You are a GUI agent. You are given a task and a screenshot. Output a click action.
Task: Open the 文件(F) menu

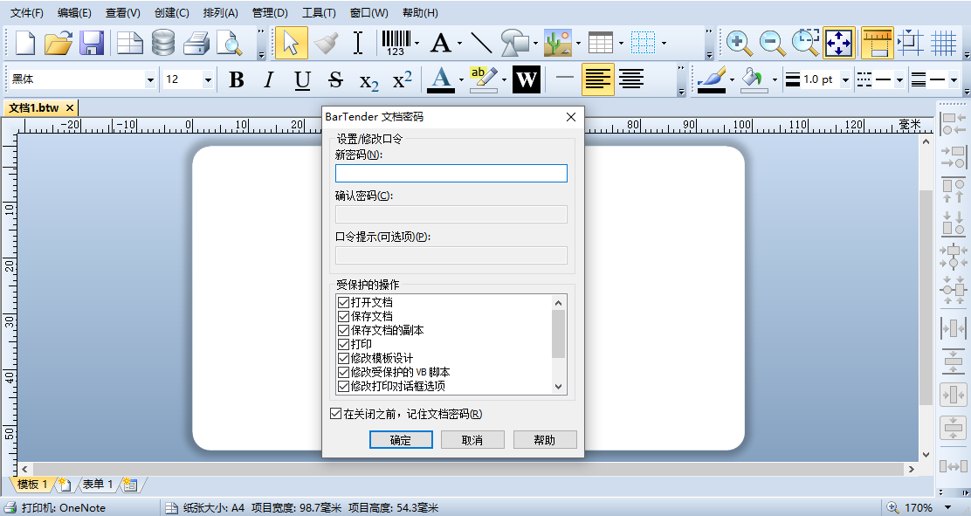pos(26,13)
